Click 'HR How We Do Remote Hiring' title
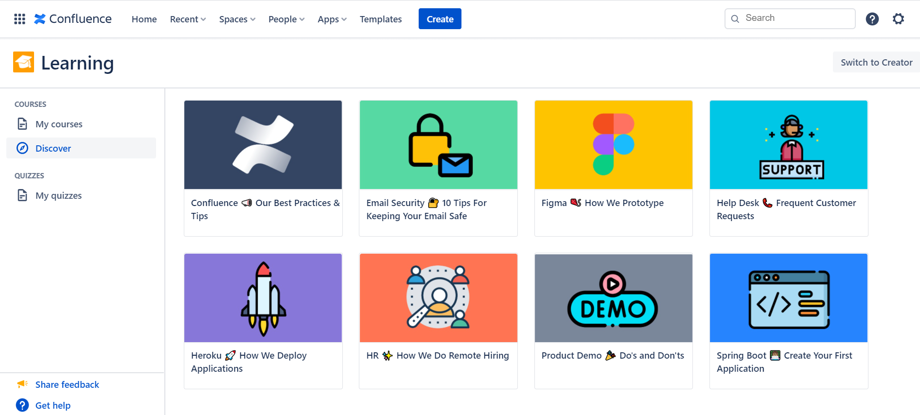This screenshot has height=415, width=920. pos(438,355)
